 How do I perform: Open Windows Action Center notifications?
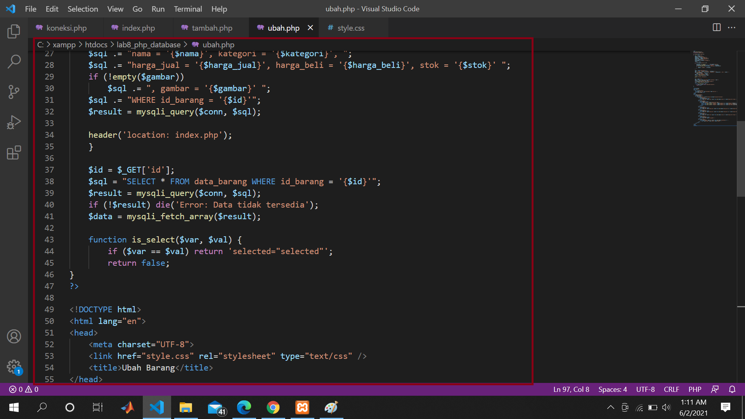coord(725,407)
